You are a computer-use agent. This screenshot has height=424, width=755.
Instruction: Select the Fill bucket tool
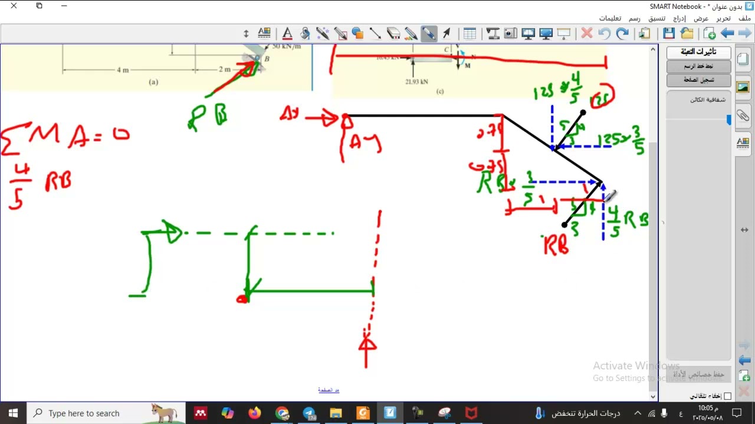[x=305, y=34]
